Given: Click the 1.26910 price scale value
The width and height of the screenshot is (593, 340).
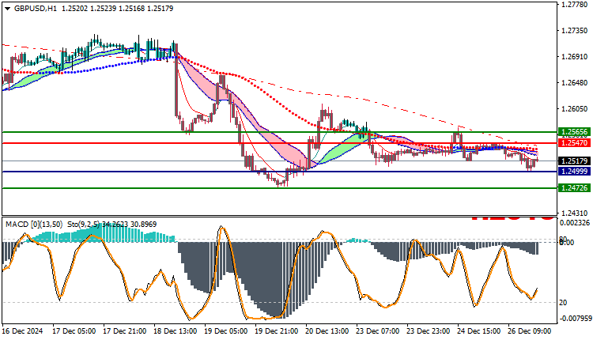Looking at the screenshot, I should [575, 57].
